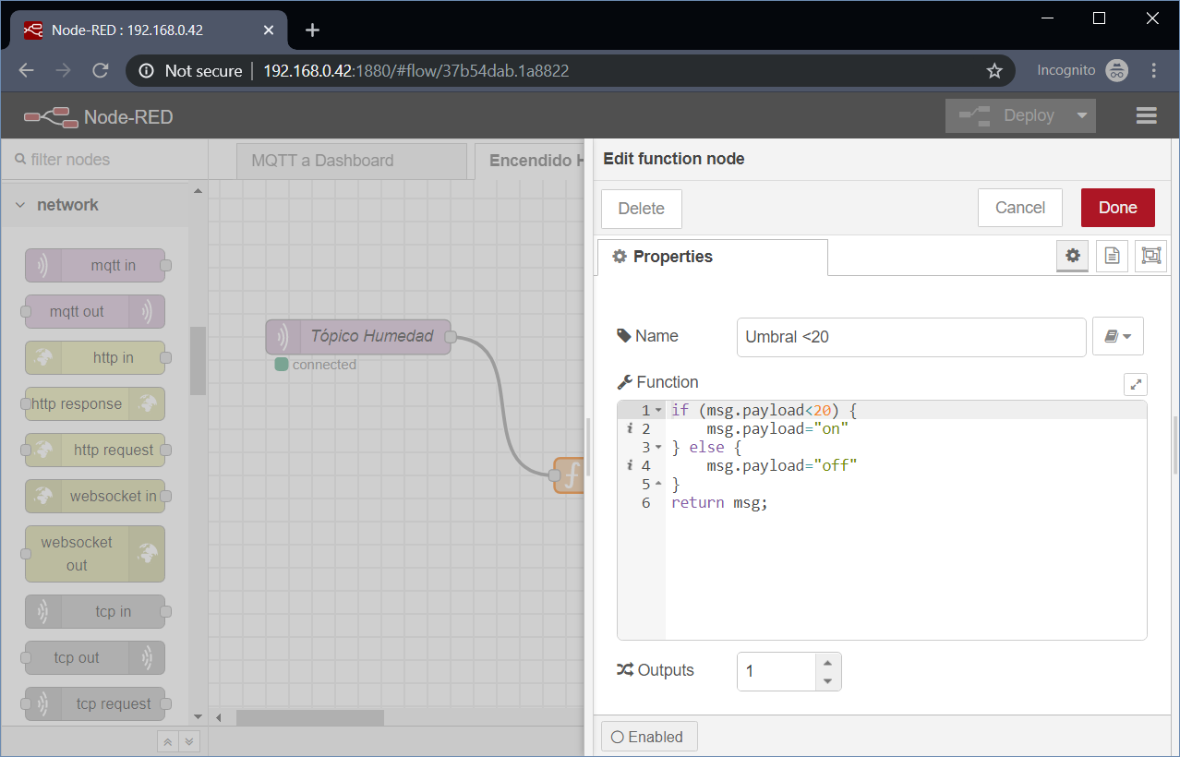The width and height of the screenshot is (1180, 757).
Task: Click the palette vertical scrollbar thumb
Action: tap(198, 360)
